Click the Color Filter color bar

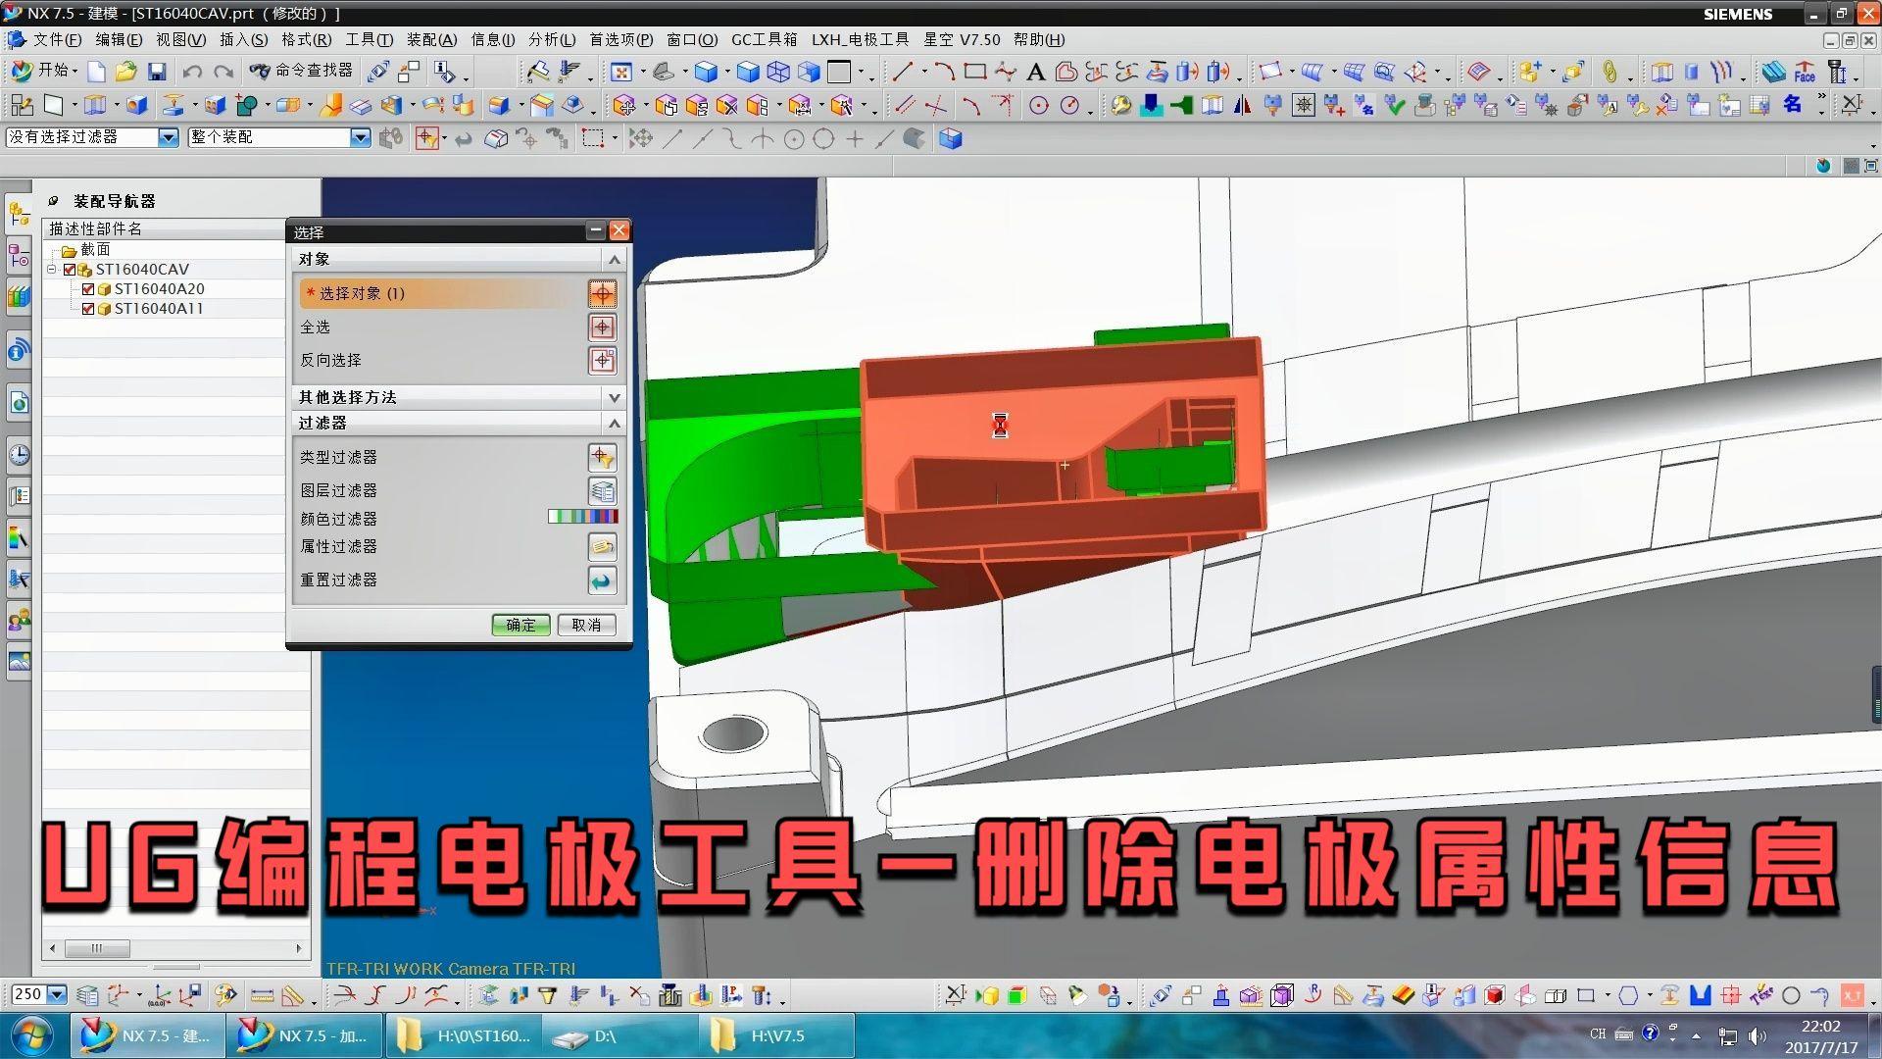tap(582, 517)
